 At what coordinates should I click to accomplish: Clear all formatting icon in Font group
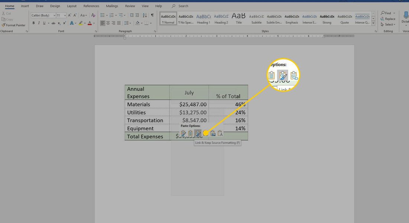pyautogui.click(x=93, y=15)
